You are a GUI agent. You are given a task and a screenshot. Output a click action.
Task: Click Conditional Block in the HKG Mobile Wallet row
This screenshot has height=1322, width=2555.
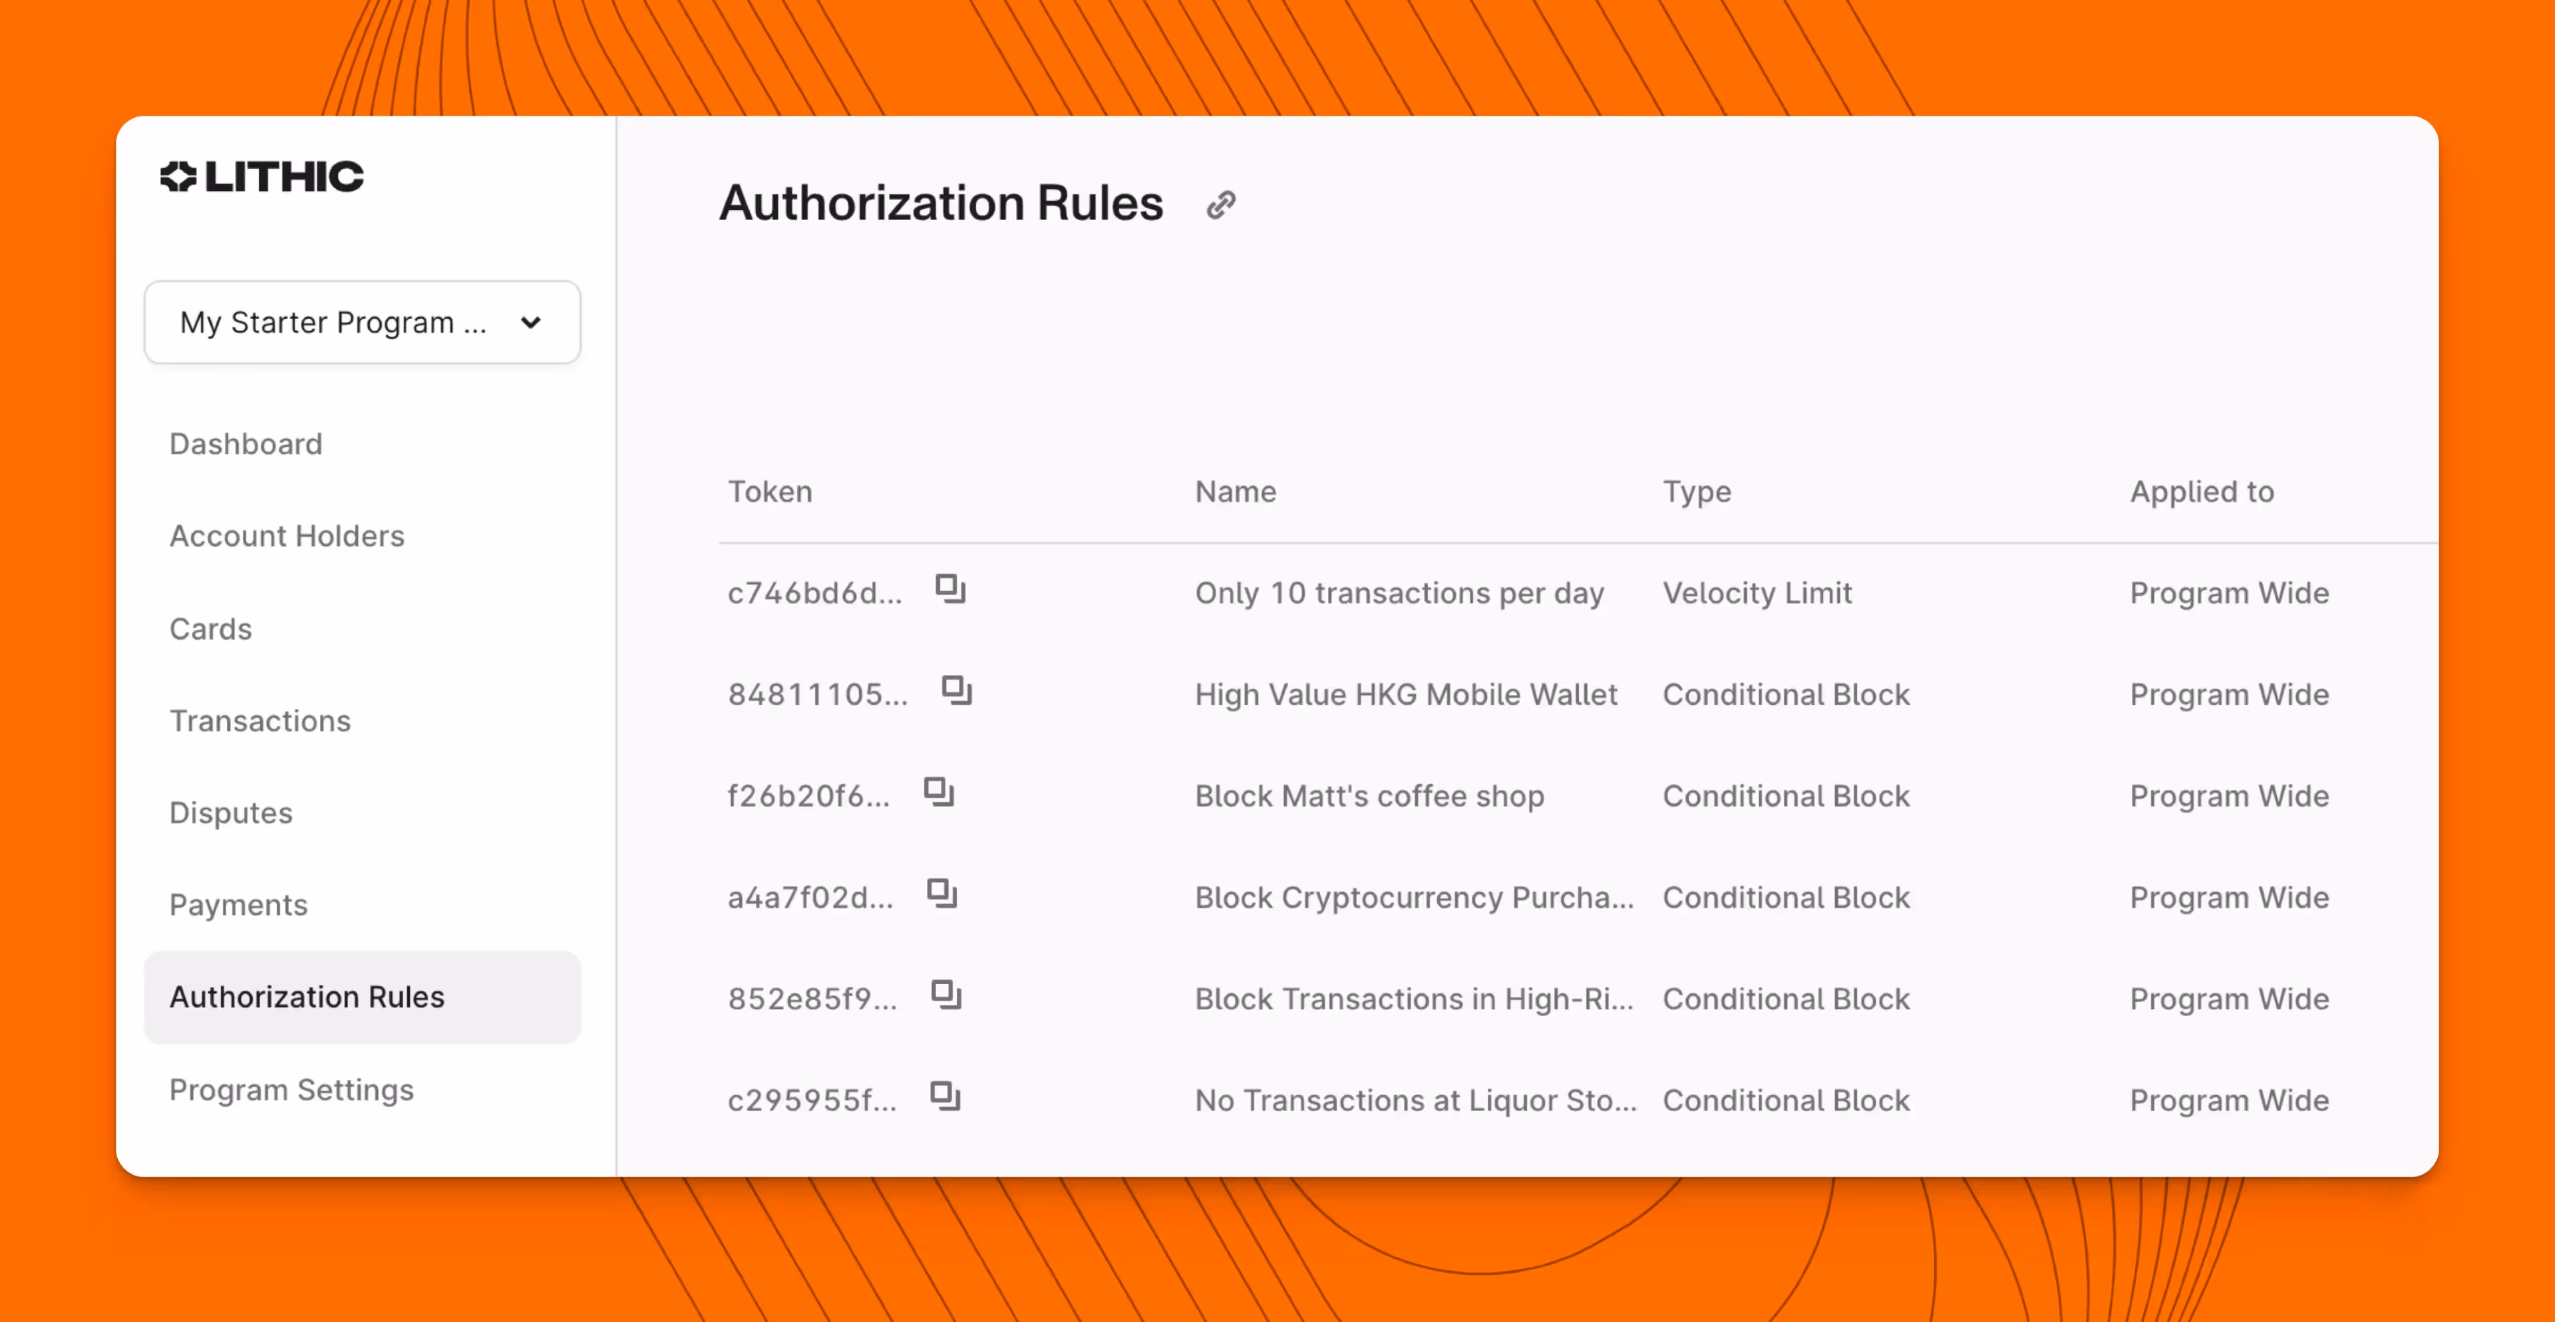[1785, 695]
